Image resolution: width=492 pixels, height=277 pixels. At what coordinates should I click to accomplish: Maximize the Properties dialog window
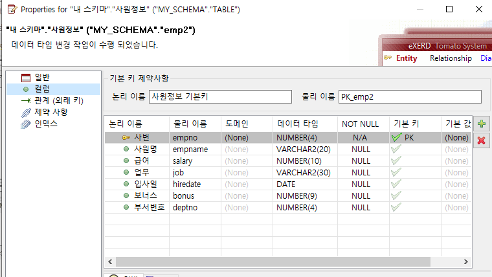[x=449, y=9]
